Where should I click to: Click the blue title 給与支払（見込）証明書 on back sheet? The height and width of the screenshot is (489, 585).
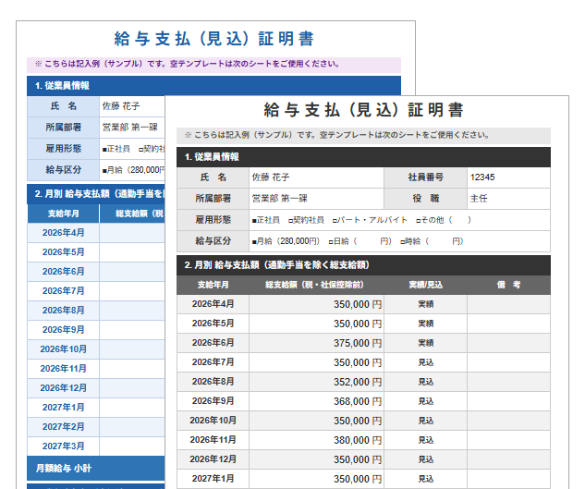click(213, 39)
